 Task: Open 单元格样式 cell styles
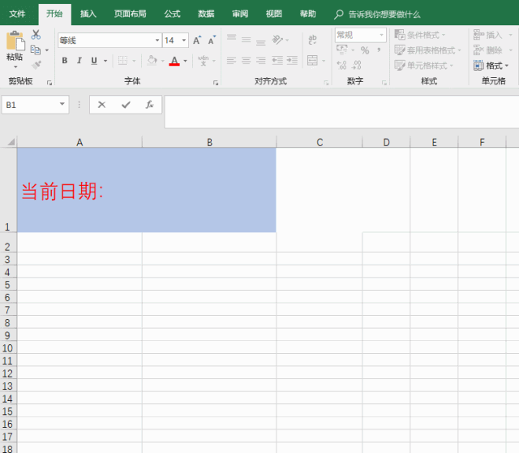pyautogui.click(x=423, y=65)
